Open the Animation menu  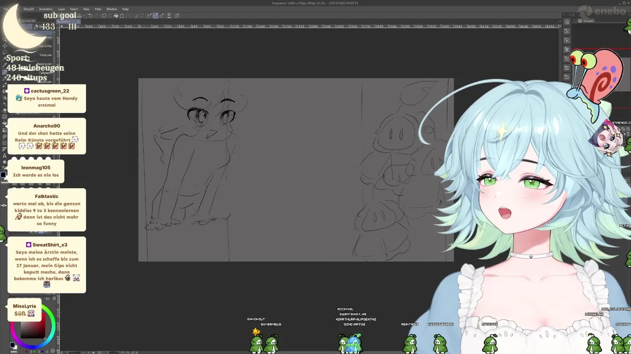(x=46, y=9)
